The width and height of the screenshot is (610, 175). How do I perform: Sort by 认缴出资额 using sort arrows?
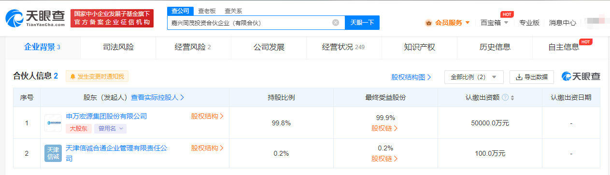pyautogui.click(x=512, y=97)
